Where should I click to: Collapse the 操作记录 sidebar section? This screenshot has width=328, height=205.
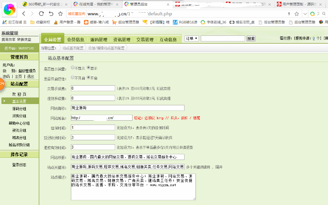(19, 155)
